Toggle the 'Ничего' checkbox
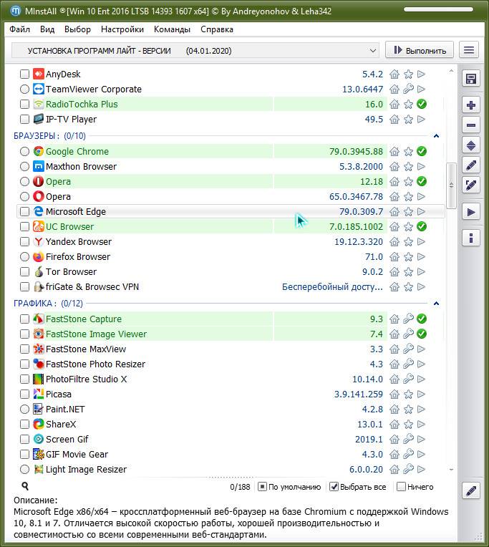 (x=401, y=487)
